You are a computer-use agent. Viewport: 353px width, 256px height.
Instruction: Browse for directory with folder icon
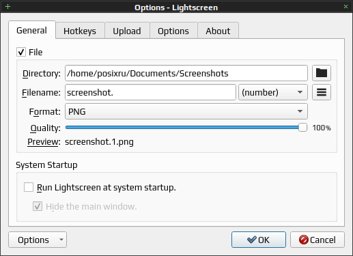tap(322, 73)
